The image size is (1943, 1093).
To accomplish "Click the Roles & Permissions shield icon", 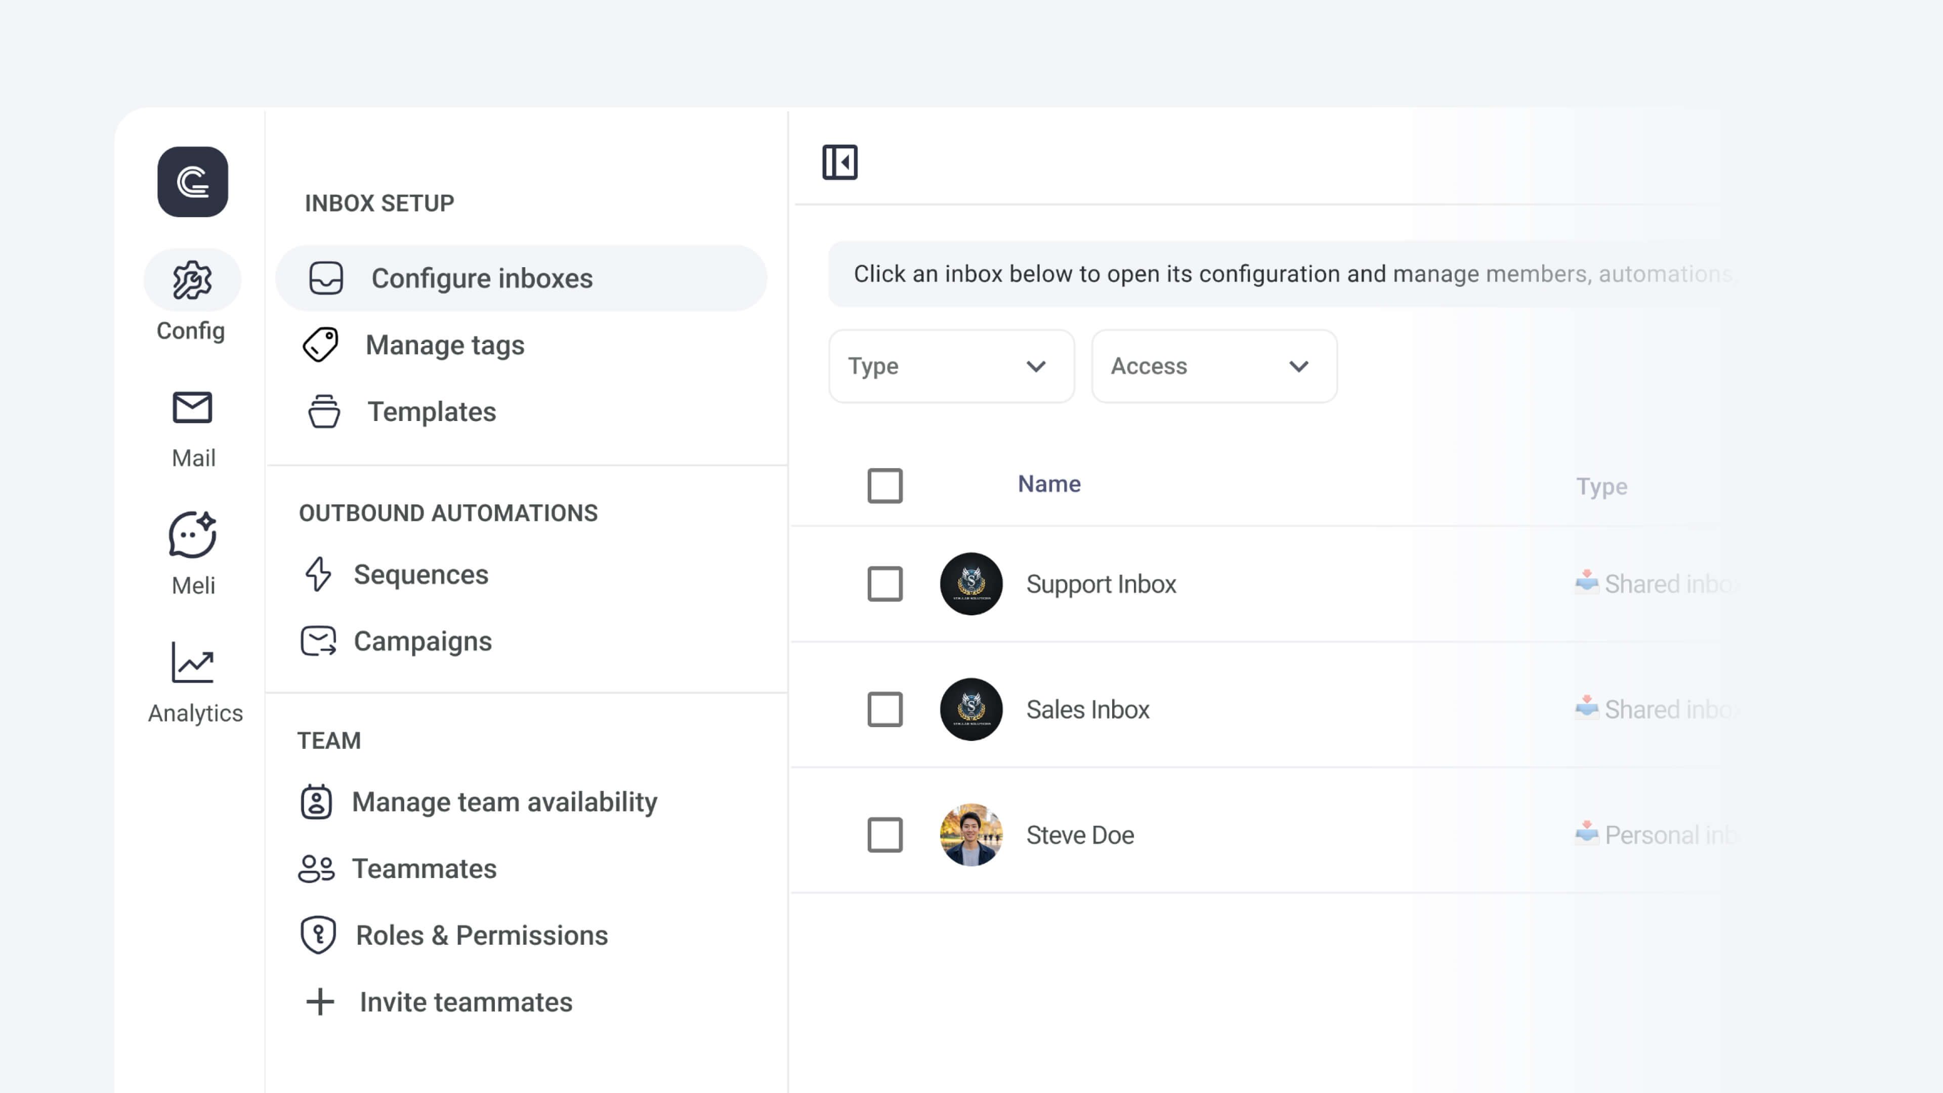I will pyautogui.click(x=318, y=935).
